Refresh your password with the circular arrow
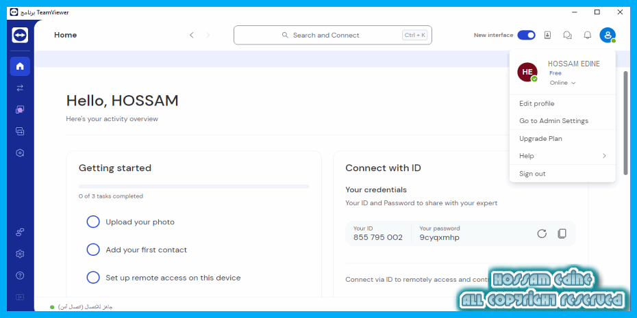This screenshot has width=637, height=318. tap(542, 234)
